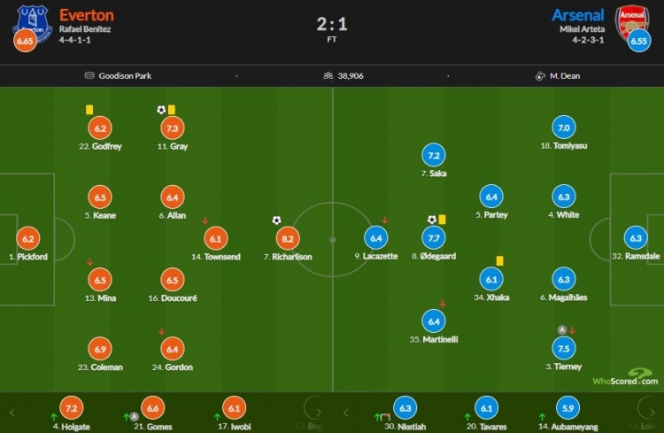Select substitute Holgate's 7.2 rating
Viewport: 664px width, 433px height.
[71, 408]
